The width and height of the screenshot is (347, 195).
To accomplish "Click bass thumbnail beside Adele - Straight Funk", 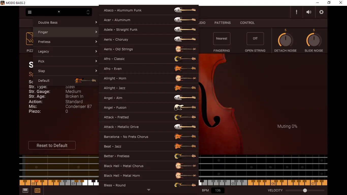I will [185, 29].
